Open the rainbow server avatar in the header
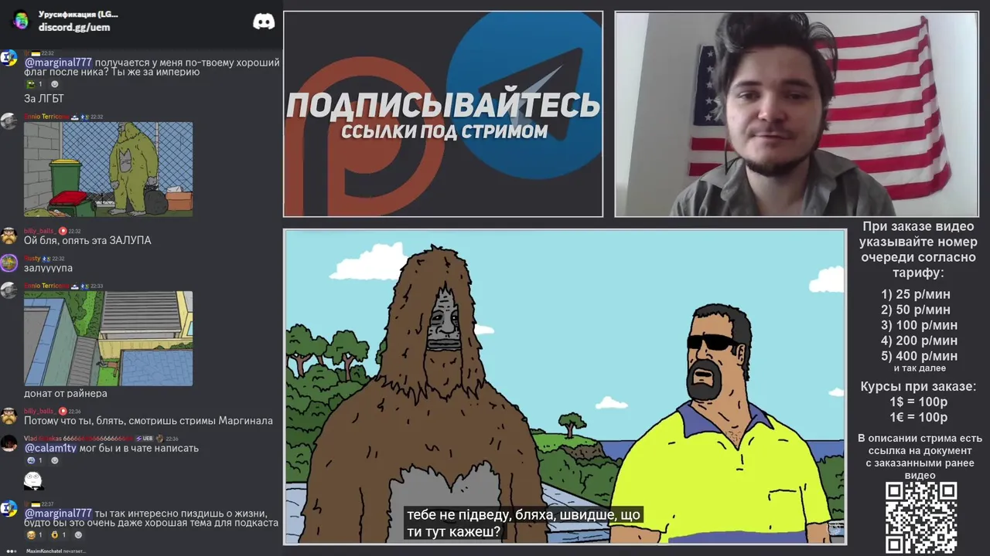Image resolution: width=990 pixels, height=556 pixels. coord(21,20)
